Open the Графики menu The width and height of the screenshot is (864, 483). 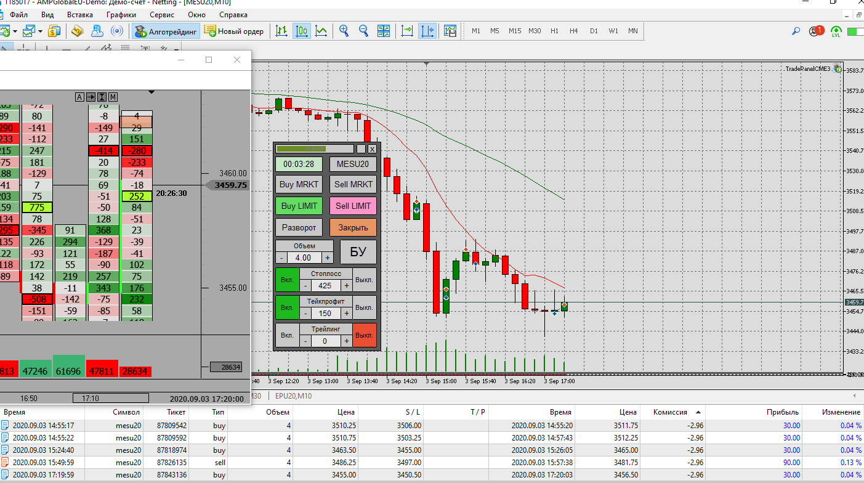coord(121,14)
